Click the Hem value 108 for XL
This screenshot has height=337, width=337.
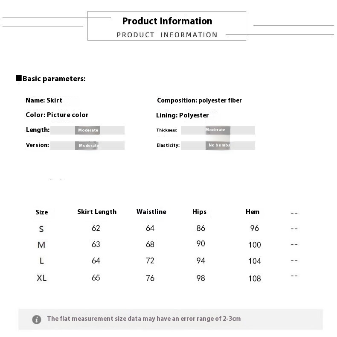point(255,278)
